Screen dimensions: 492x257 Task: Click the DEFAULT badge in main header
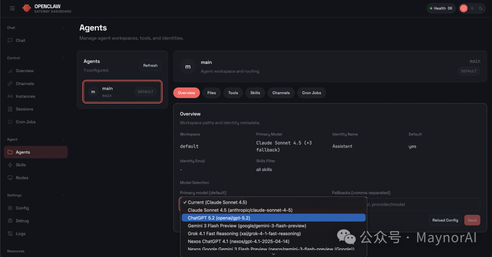(x=469, y=71)
